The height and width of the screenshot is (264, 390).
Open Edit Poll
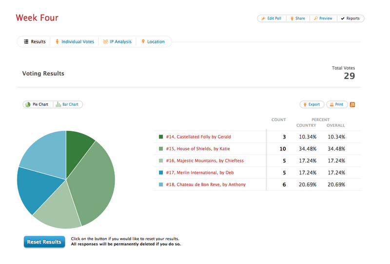(x=272, y=19)
